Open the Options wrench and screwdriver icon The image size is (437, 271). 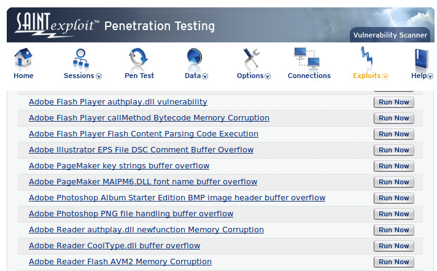(x=251, y=58)
